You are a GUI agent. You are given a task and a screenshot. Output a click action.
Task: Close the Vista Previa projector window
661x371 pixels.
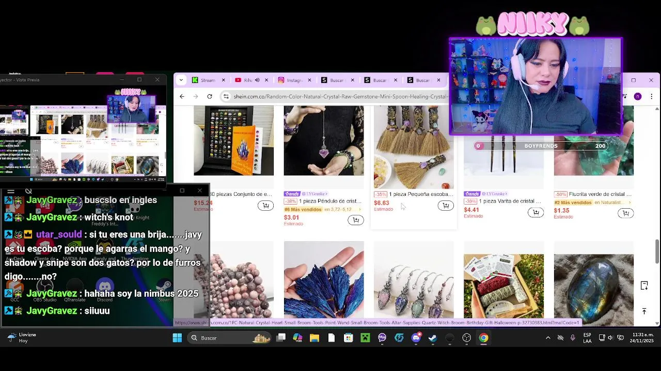coord(157,80)
